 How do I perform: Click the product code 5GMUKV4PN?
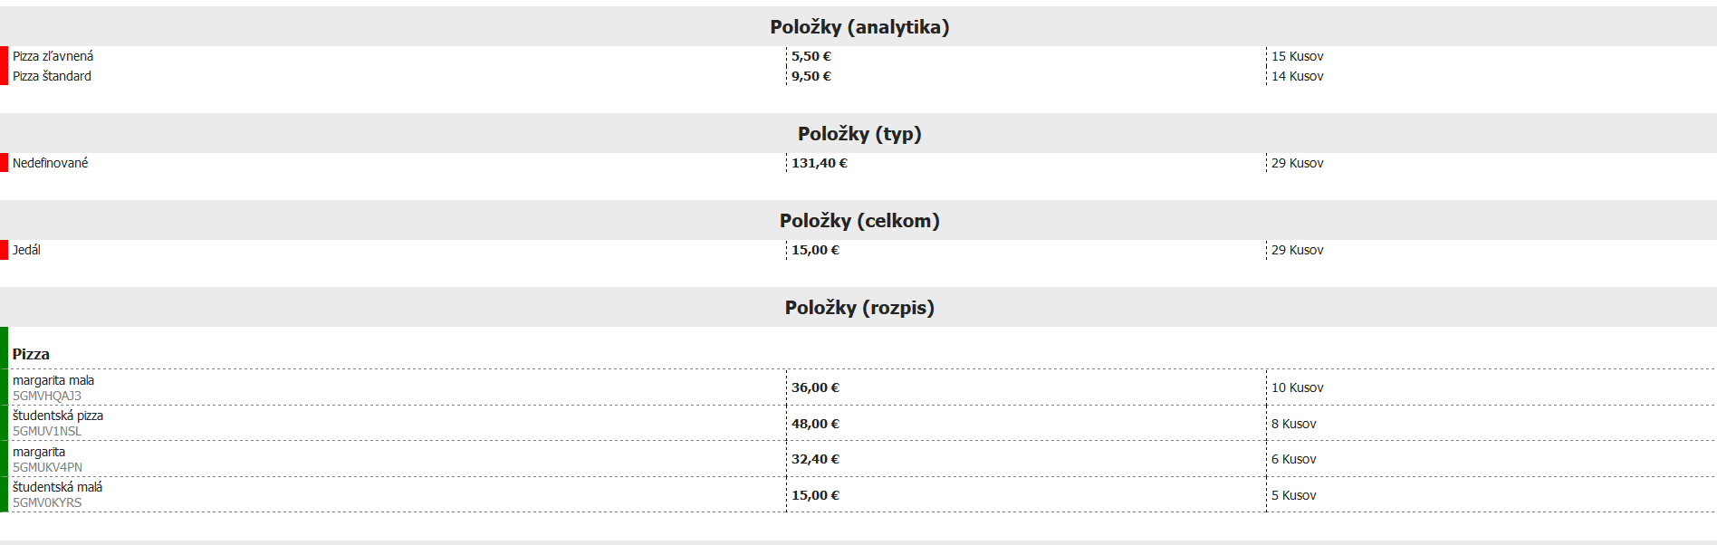(47, 467)
